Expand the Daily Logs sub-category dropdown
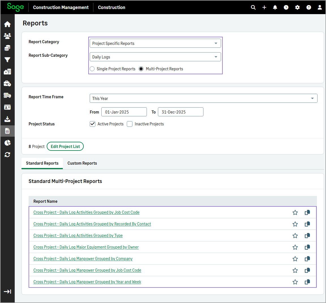This screenshot has width=326, height=303. [155, 57]
